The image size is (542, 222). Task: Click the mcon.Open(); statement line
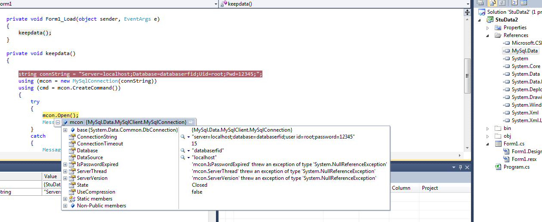(x=61, y=115)
